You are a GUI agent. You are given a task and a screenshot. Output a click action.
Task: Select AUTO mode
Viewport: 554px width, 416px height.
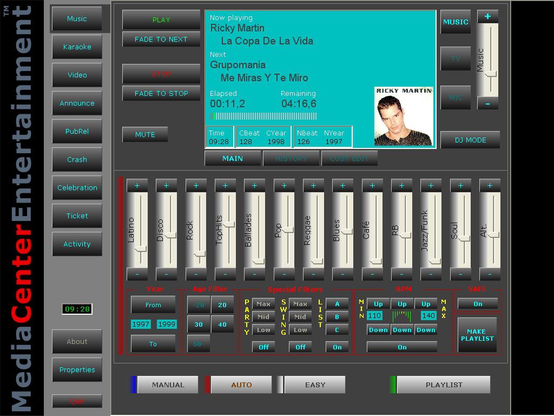pyautogui.click(x=241, y=385)
